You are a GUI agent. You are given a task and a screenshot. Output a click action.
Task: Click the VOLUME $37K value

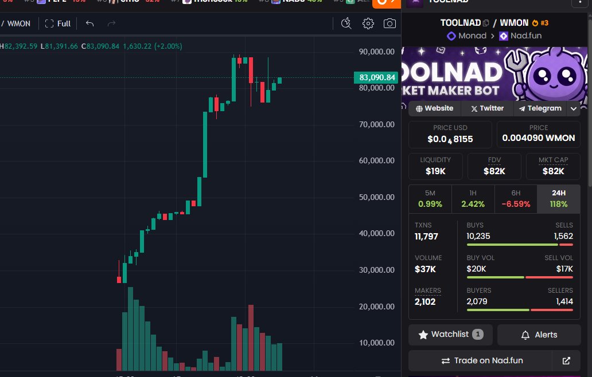tap(425, 269)
